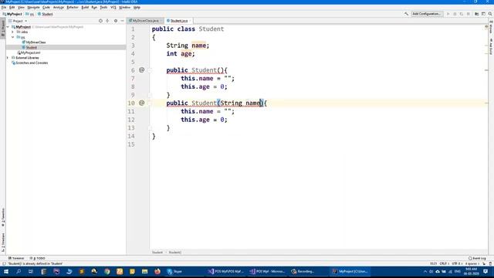The width and height of the screenshot is (494, 278).
Task: Click the Build Project hammer icon
Action: (x=407, y=14)
